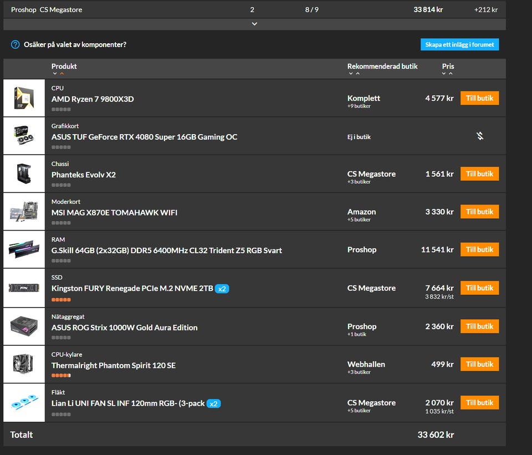The image size is (532, 455).
Task: Click the 3 832 kr/st unit price
Action: point(439,297)
